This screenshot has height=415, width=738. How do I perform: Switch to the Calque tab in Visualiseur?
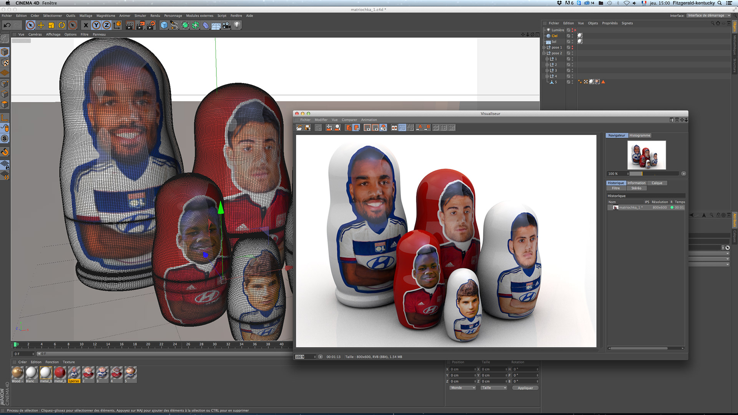657,183
